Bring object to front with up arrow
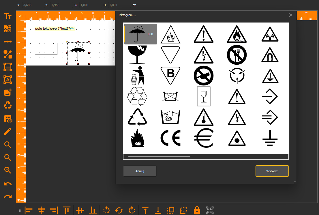Image resolution: width=319 pixels, height=215 pixels. [145, 210]
